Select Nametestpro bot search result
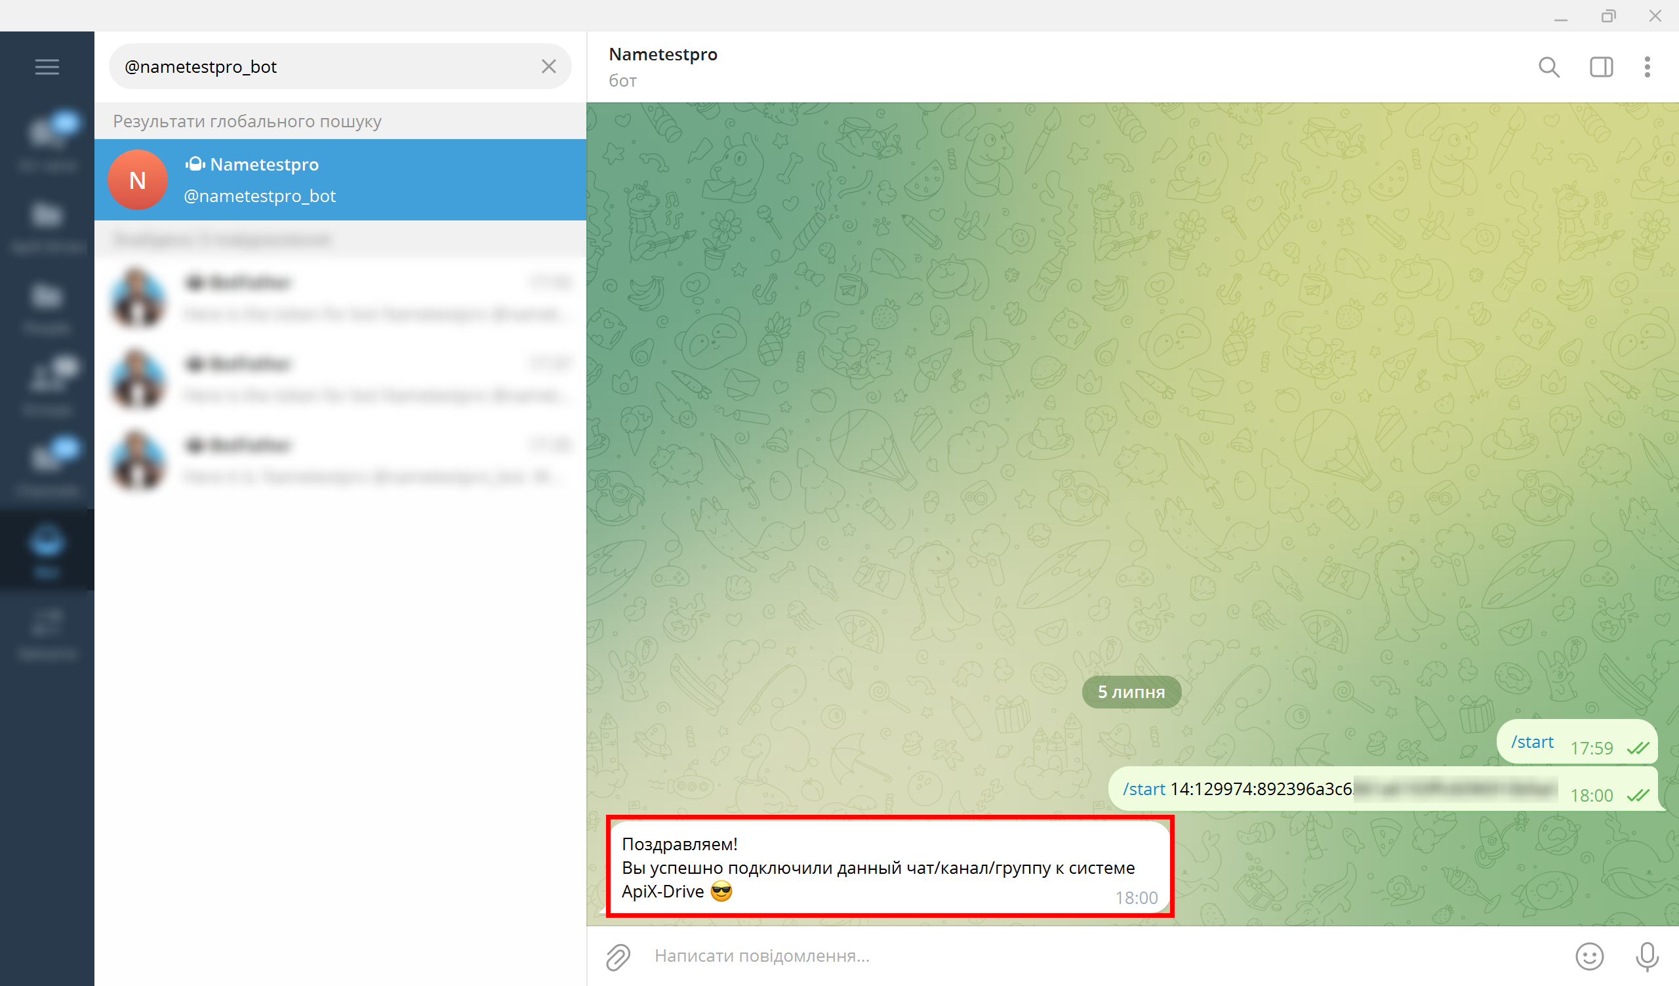The image size is (1679, 986). [x=340, y=180]
